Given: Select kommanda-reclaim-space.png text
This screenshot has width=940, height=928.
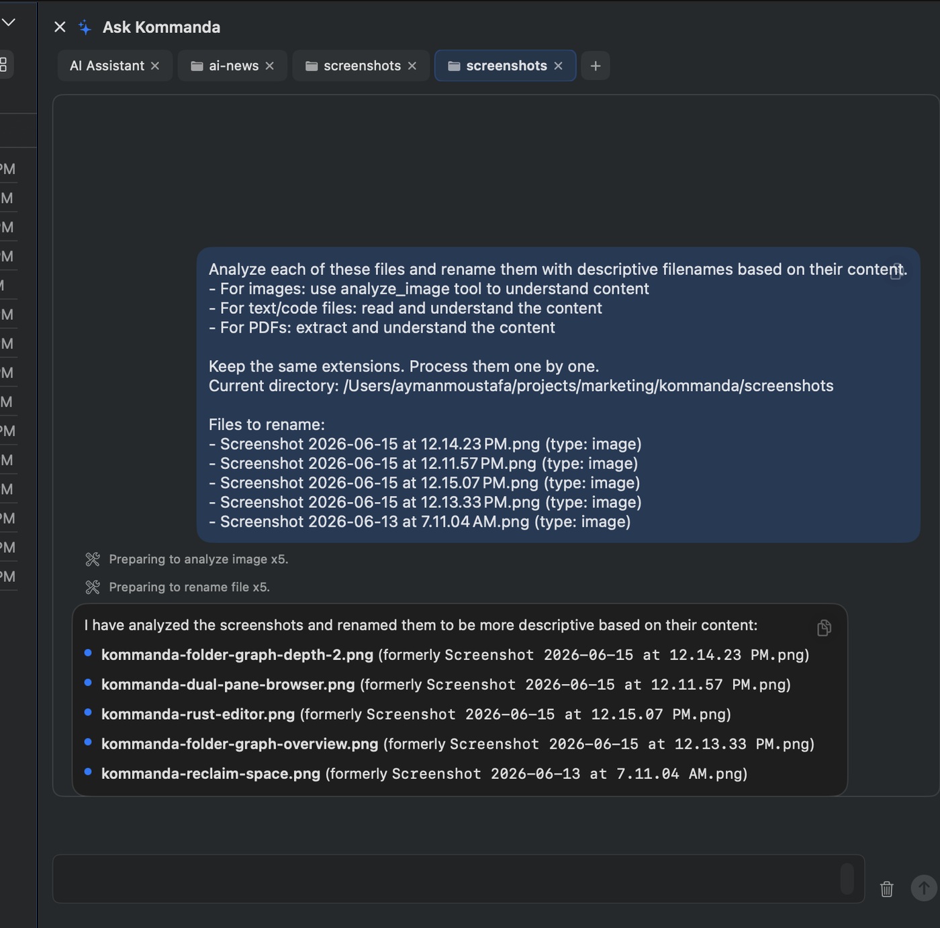Looking at the screenshot, I should point(211,773).
